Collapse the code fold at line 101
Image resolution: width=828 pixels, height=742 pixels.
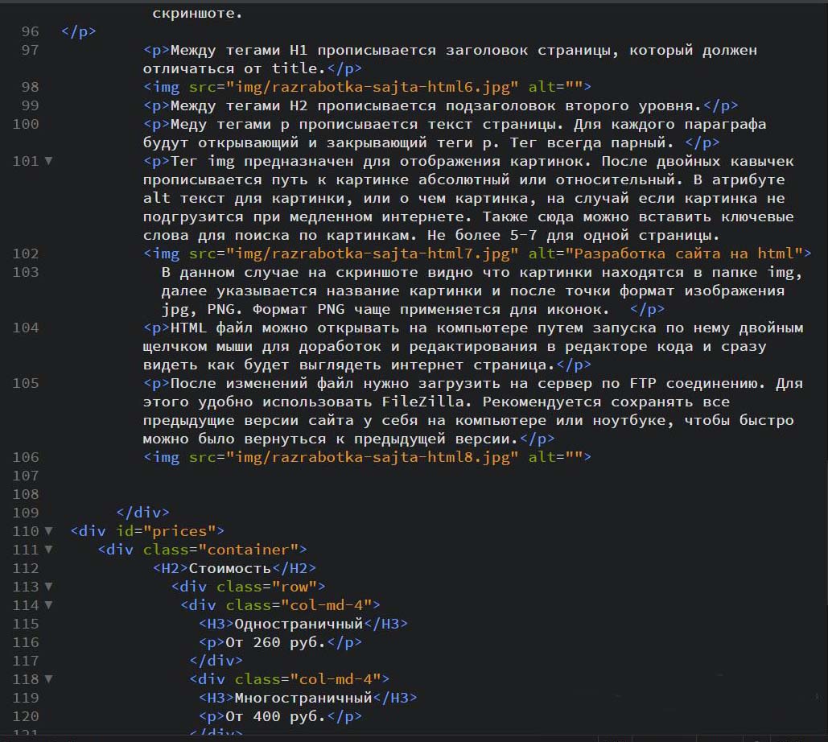click(48, 161)
